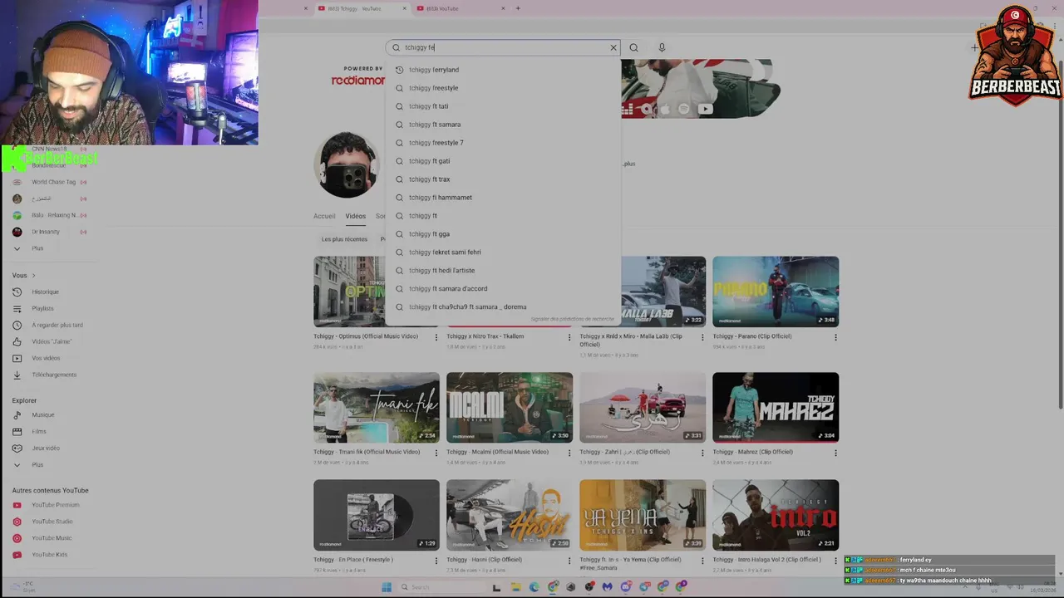The image size is (1064, 598).
Task: Start voice search with the microphone icon
Action: 662,47
